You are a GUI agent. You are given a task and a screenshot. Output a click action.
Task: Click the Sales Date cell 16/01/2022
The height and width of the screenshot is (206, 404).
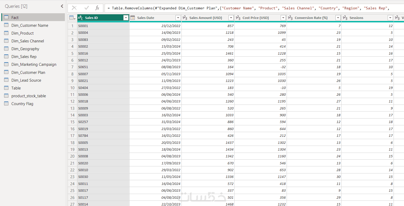[155, 136]
